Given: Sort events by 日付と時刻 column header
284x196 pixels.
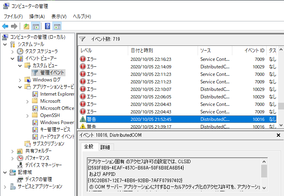Looking at the screenshot, I should coord(142,51).
